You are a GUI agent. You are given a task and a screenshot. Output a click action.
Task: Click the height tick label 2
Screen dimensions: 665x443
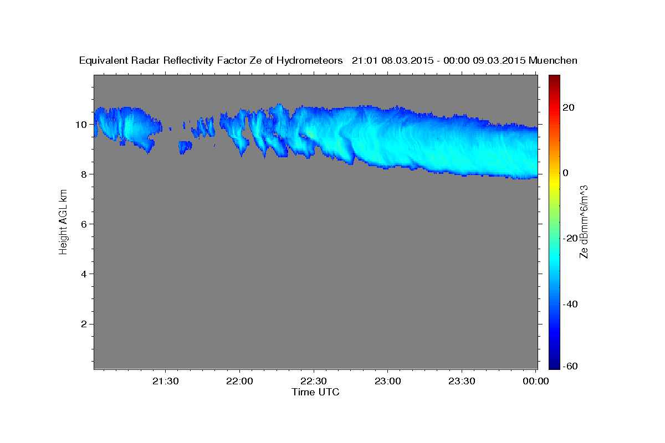point(85,324)
